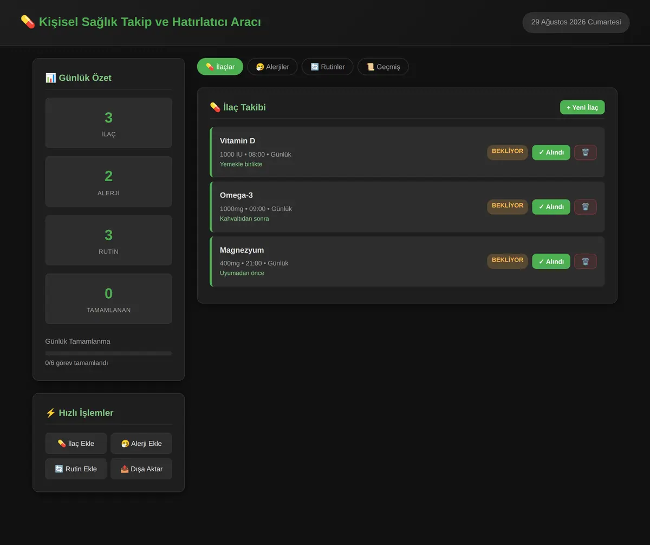Open the Geçmiş tab
The image size is (650, 545).
click(x=383, y=67)
